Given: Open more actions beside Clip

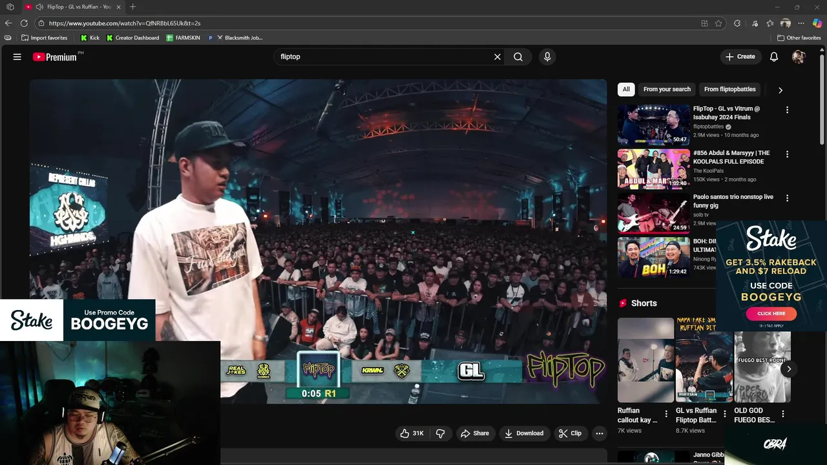Looking at the screenshot, I should click(600, 433).
